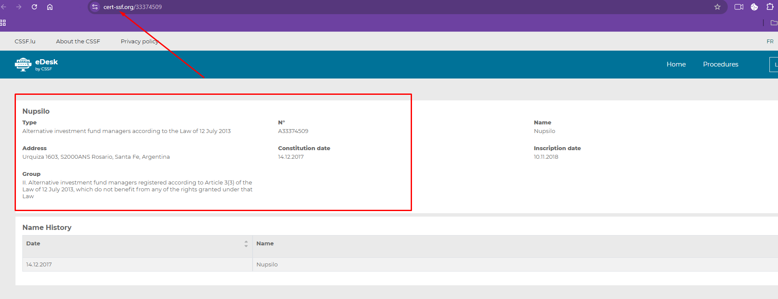Image resolution: width=778 pixels, height=299 pixels.
Task: Click the Inscription date label
Action: click(557, 148)
